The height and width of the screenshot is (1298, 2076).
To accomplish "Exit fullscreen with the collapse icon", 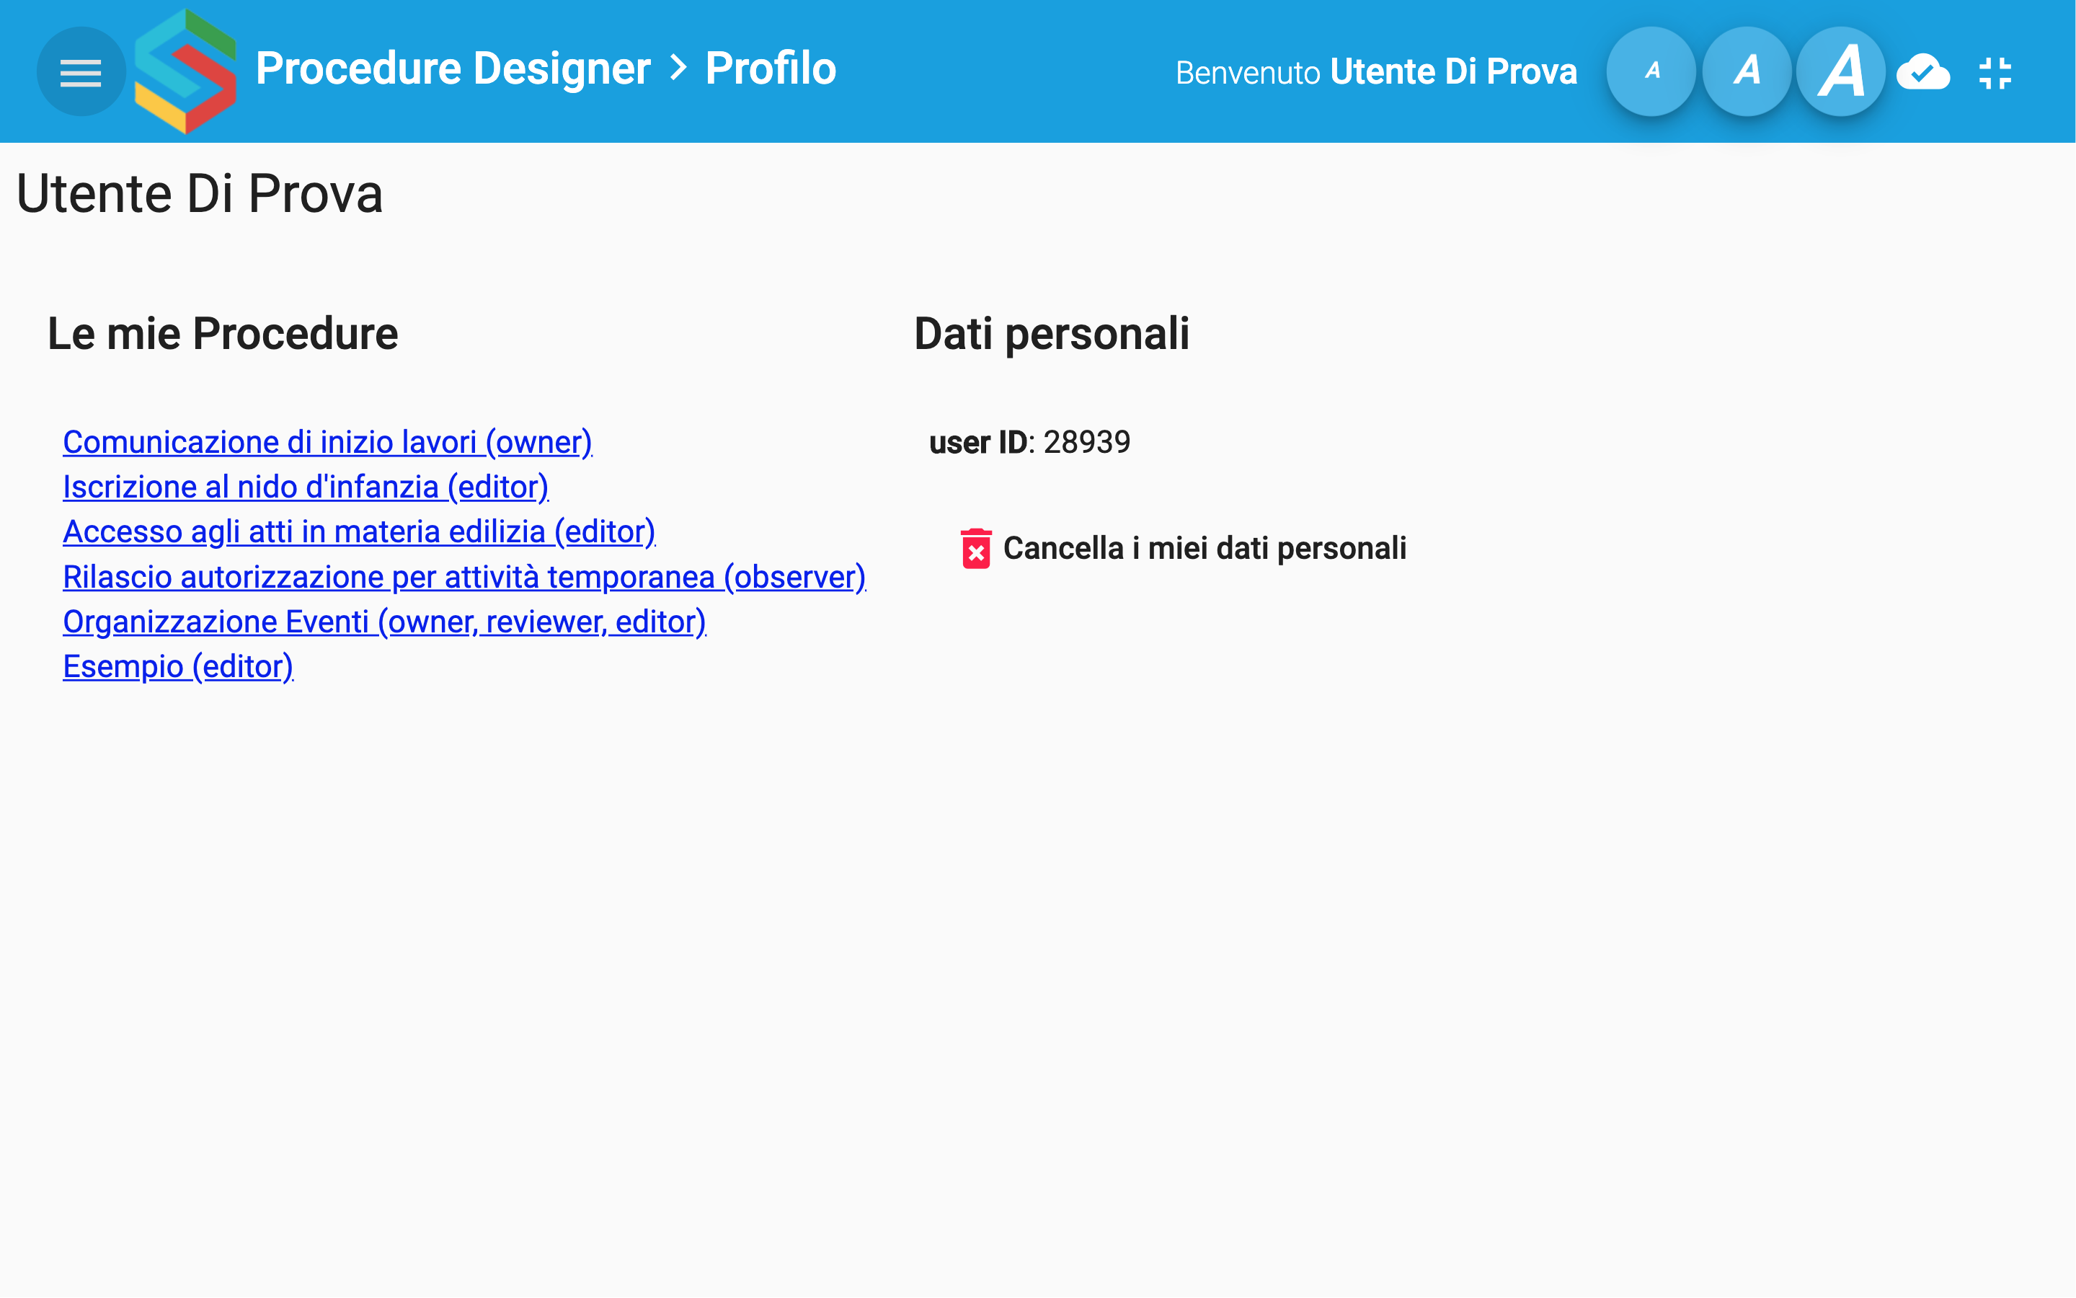I will 1995,73.
